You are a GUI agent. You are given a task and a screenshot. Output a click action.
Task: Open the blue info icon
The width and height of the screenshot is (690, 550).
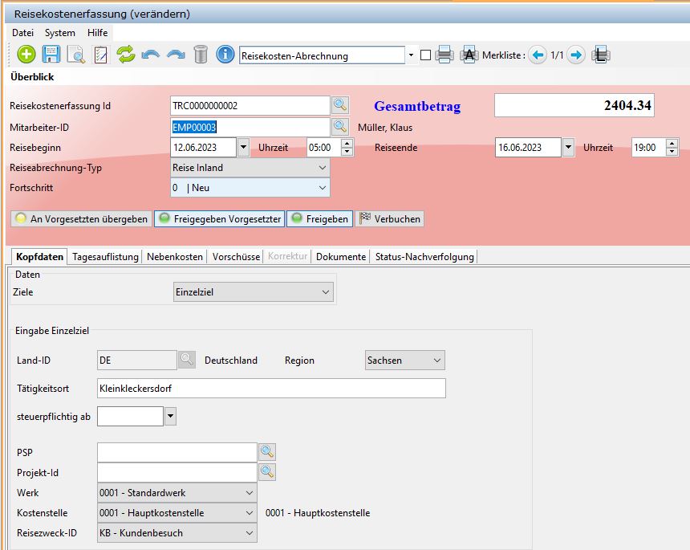click(225, 55)
